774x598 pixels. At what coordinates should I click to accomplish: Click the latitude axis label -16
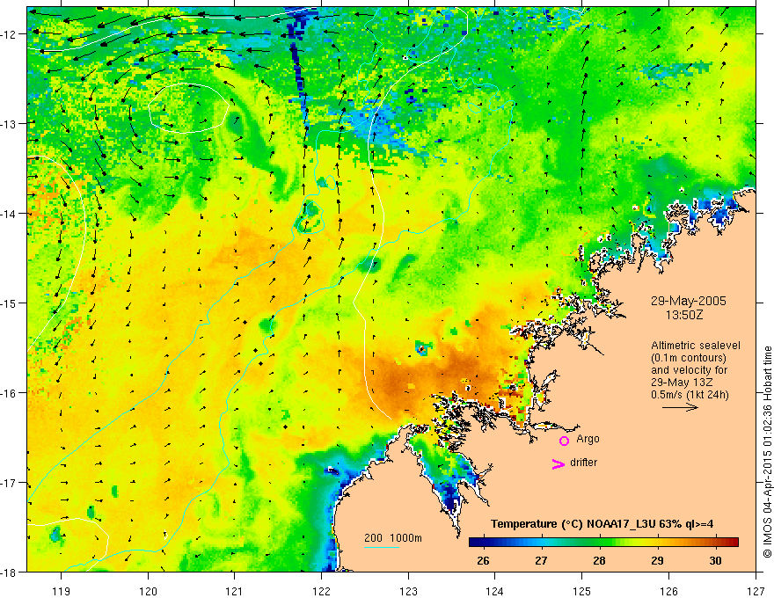(x=9, y=393)
